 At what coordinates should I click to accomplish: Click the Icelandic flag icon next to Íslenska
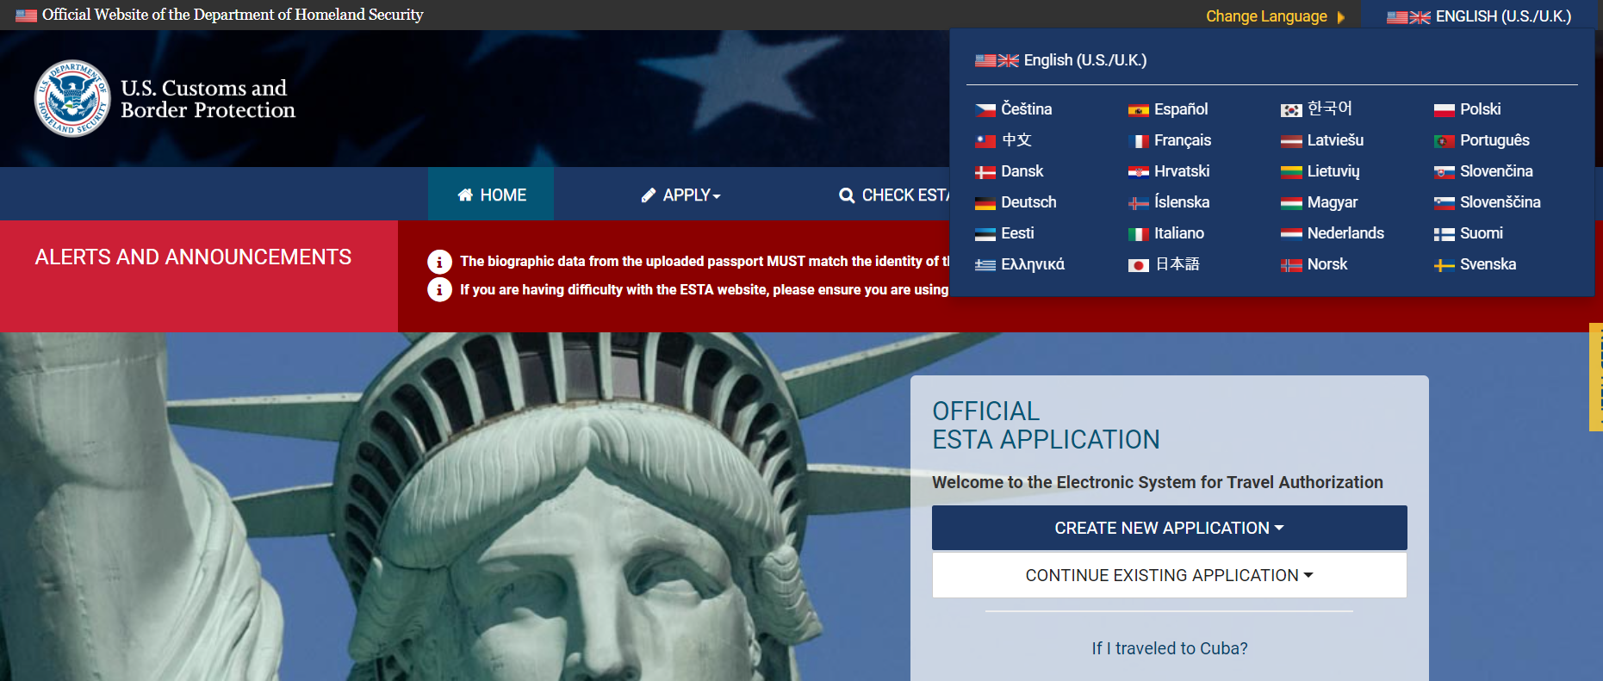1139,203
